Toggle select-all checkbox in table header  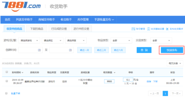(x=7, y=72)
